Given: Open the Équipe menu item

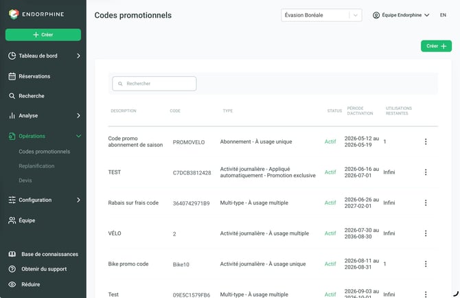Looking at the screenshot, I should click(x=27, y=220).
